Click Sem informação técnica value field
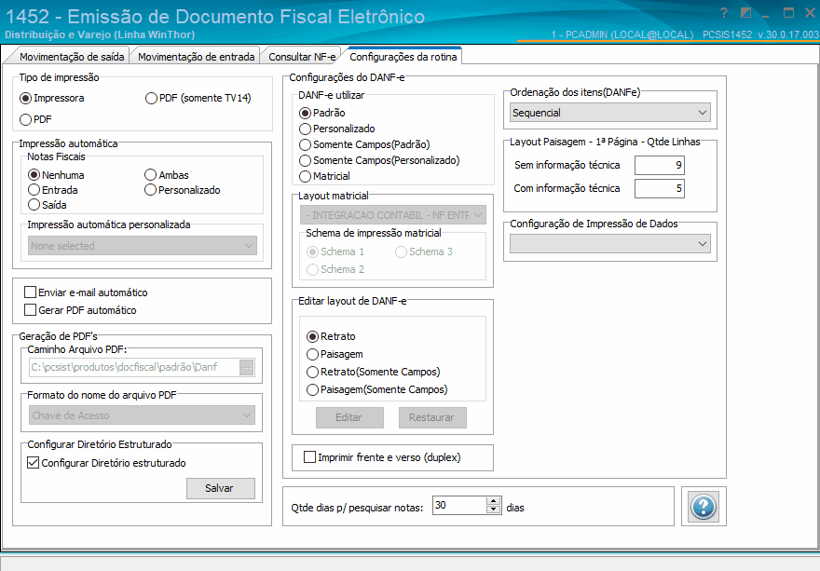The width and height of the screenshot is (820, 571). tap(660, 165)
